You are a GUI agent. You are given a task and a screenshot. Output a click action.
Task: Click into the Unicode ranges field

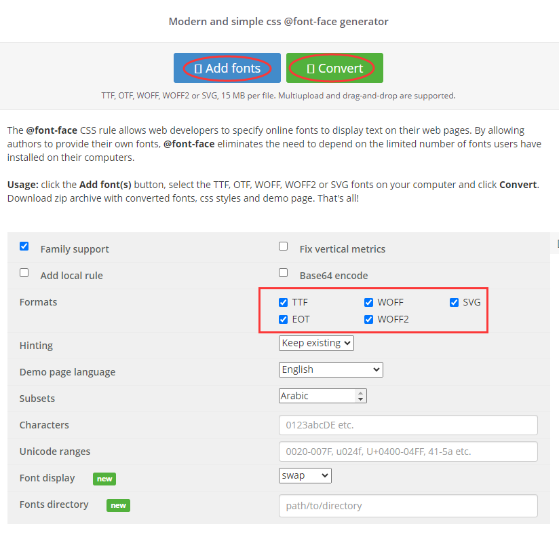(x=408, y=452)
